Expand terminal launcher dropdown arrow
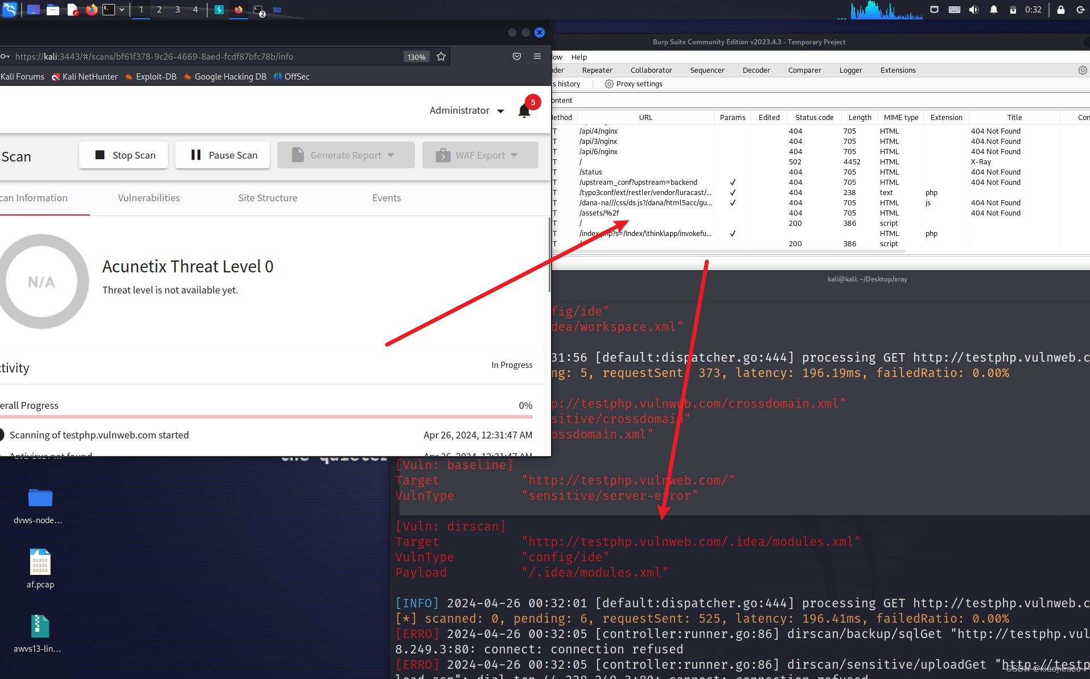This screenshot has width=1090, height=679. click(122, 10)
